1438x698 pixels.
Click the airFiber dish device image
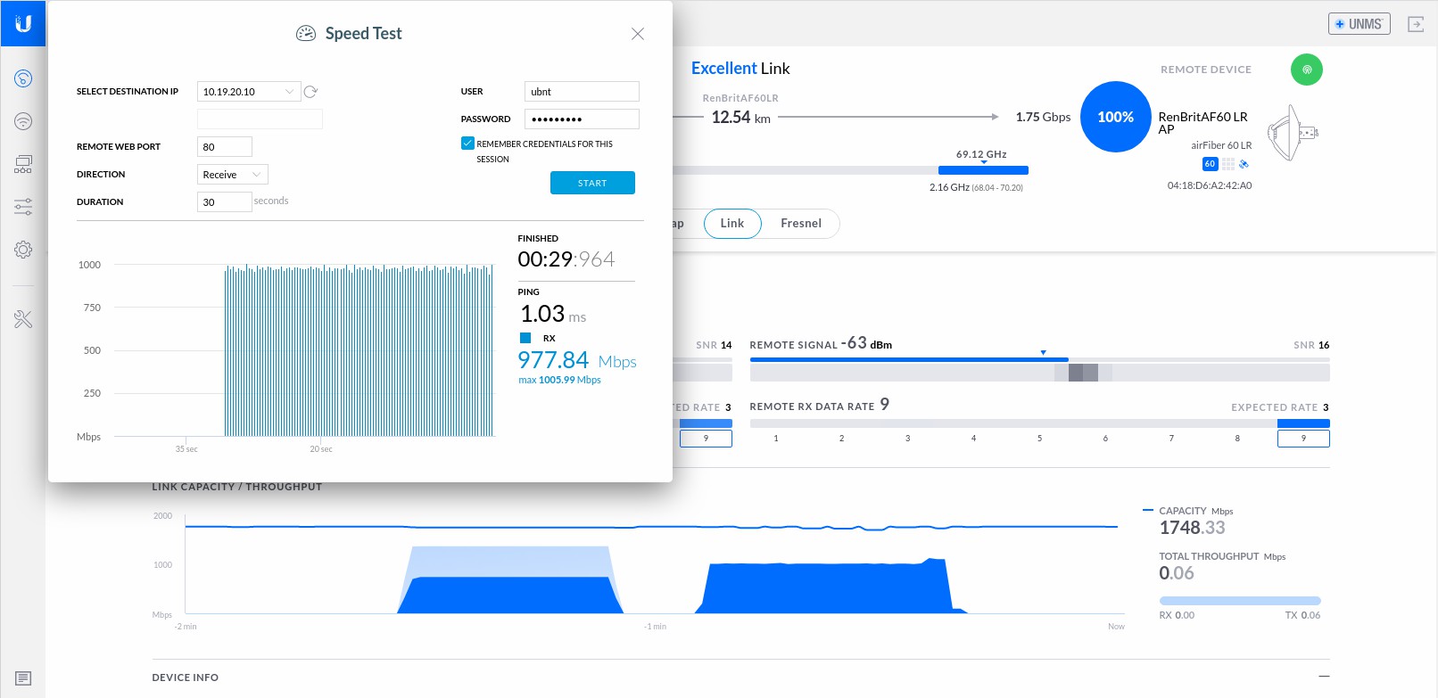pos(1292,133)
